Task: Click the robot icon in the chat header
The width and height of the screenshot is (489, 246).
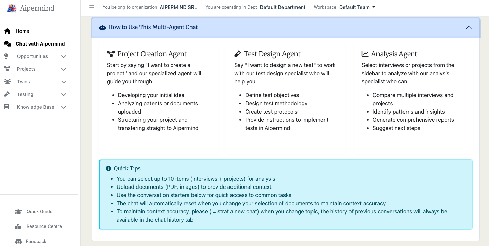Action: click(102, 27)
